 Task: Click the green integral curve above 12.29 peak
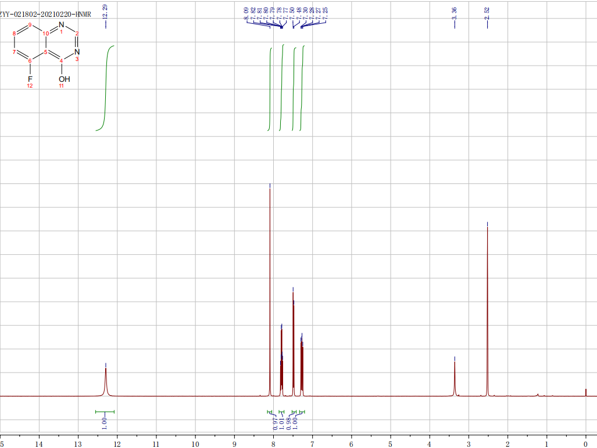pos(107,87)
